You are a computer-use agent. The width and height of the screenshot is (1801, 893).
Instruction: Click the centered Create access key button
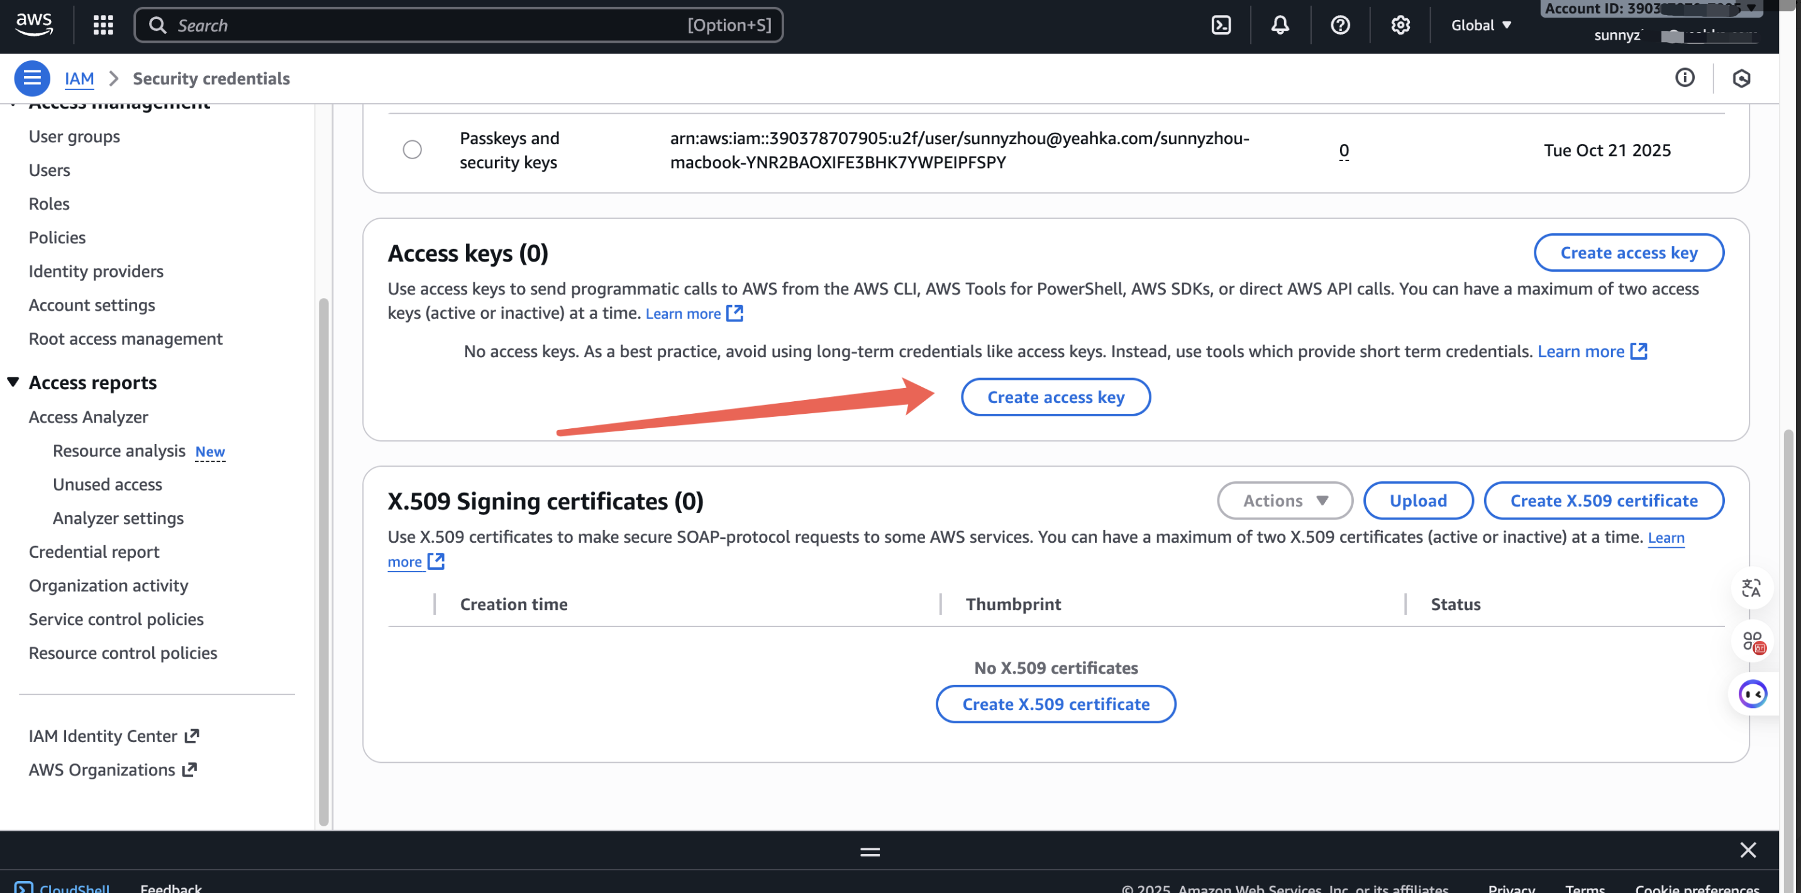point(1055,397)
